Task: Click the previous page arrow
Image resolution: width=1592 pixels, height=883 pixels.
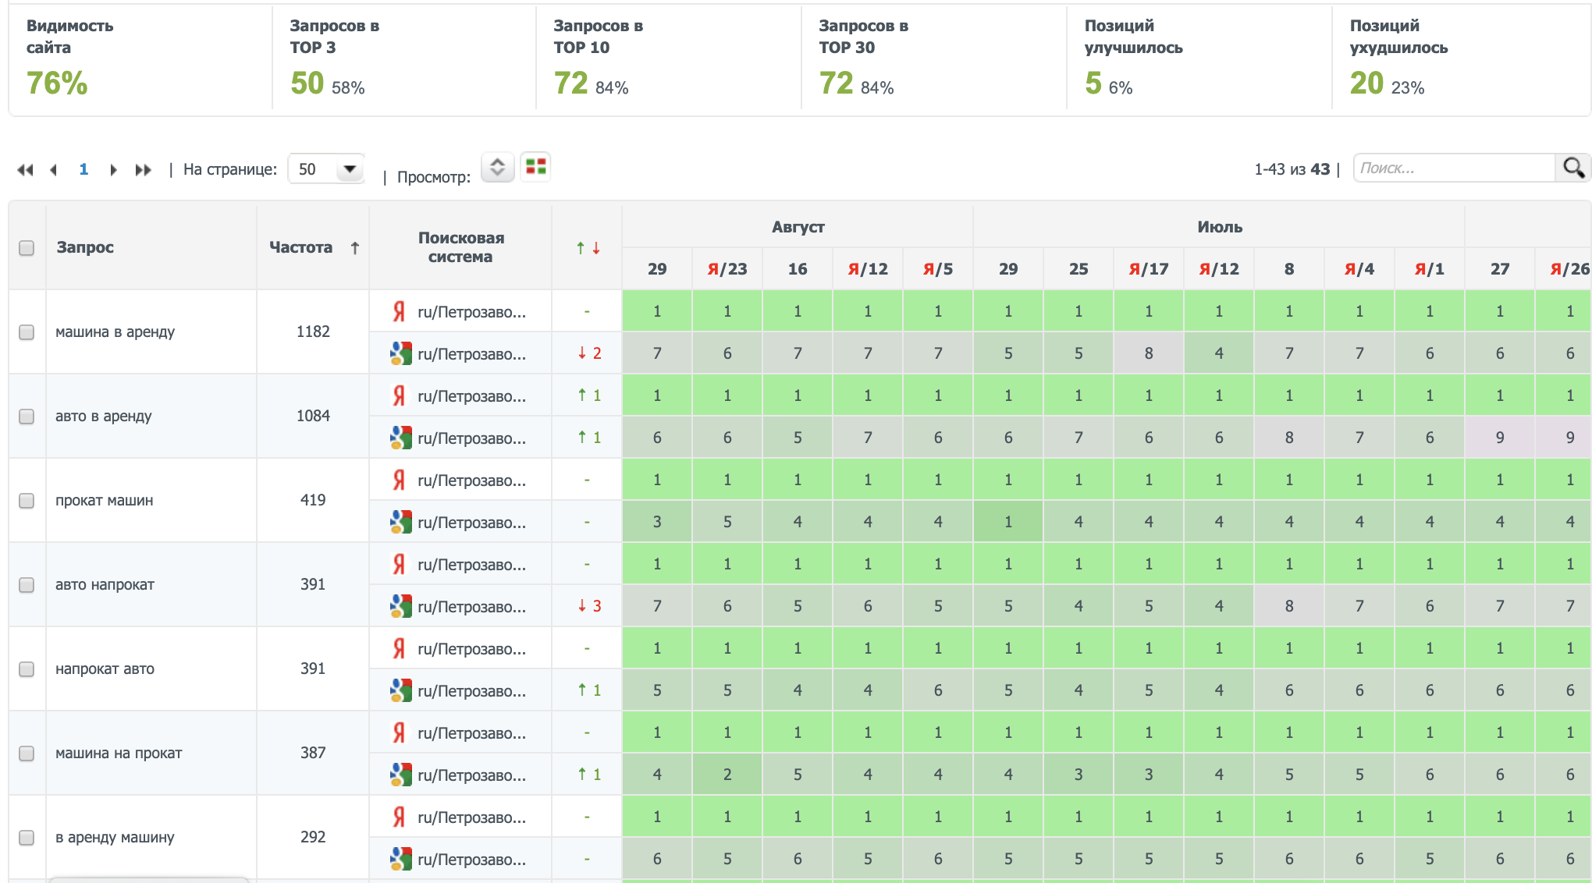Action: point(53,169)
